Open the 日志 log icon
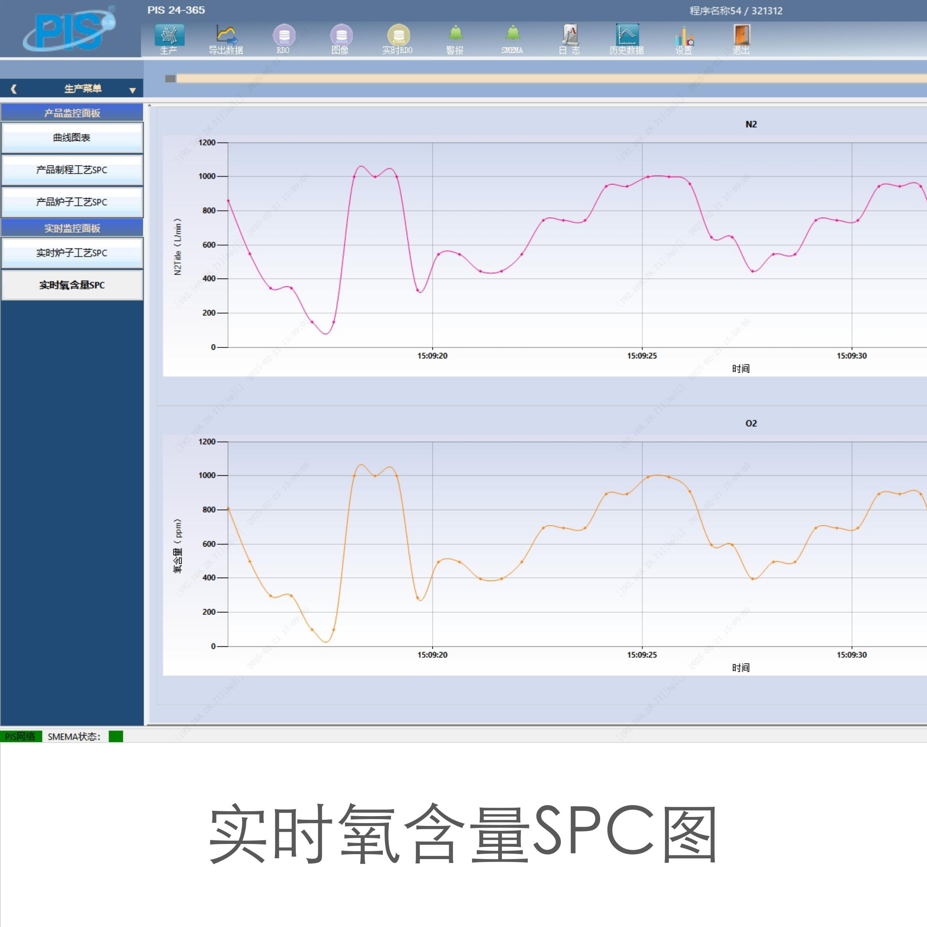Viewport: 927px width, 927px height. pos(569,37)
